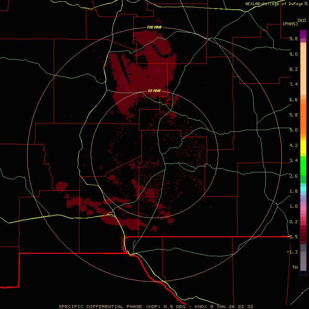Click the 1.0 scale value
The image size is (309, 309).
[x=294, y=206]
